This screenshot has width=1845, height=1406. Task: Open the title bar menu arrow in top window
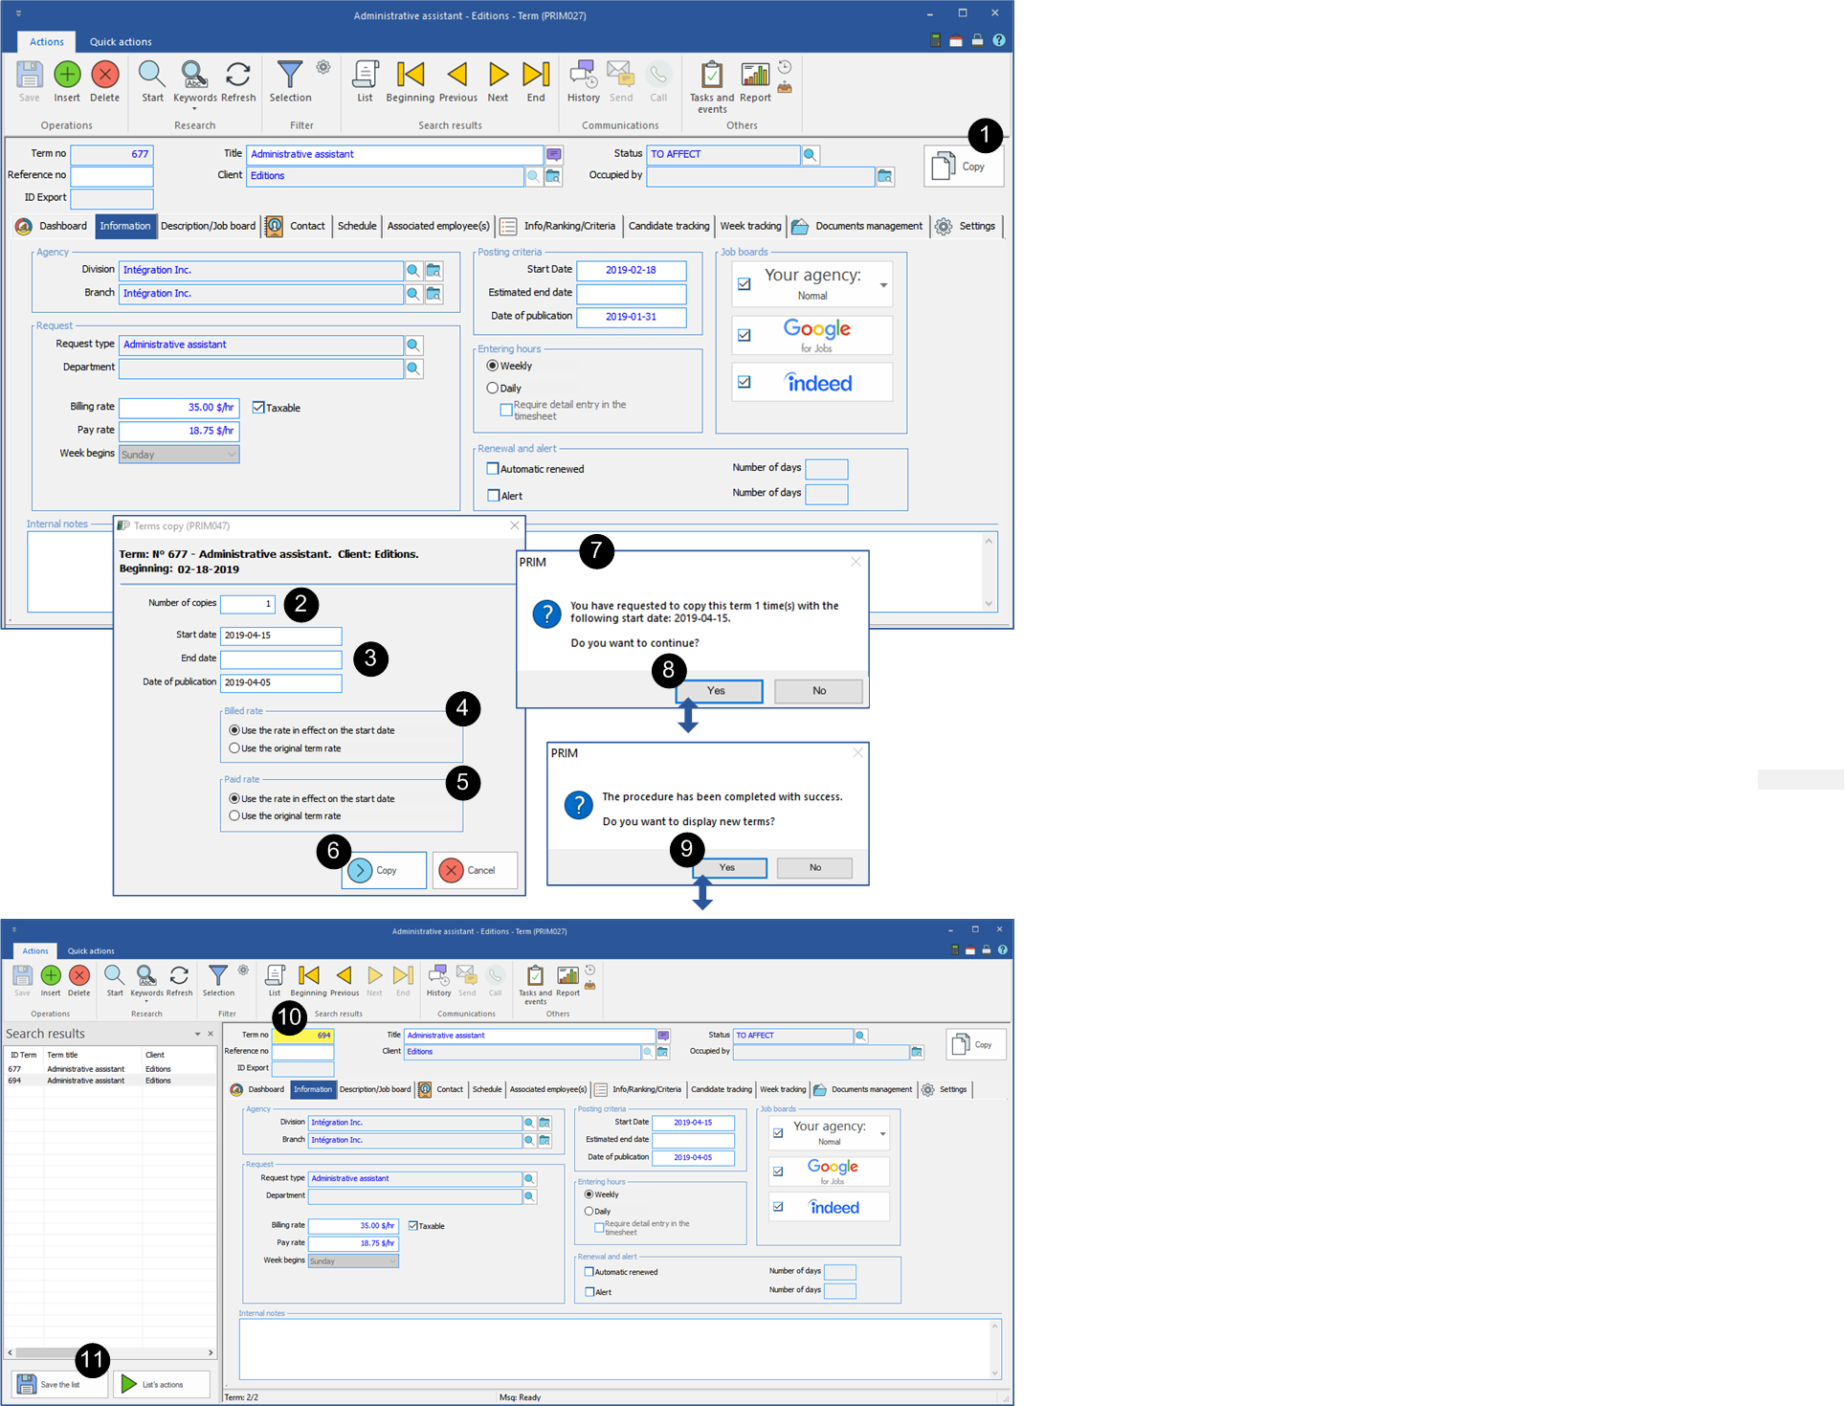tap(18, 14)
